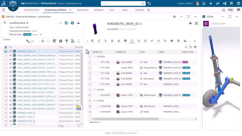Screen dimensions: 242x136
Task: Open the help question mark icon
Action: [238, 3]
